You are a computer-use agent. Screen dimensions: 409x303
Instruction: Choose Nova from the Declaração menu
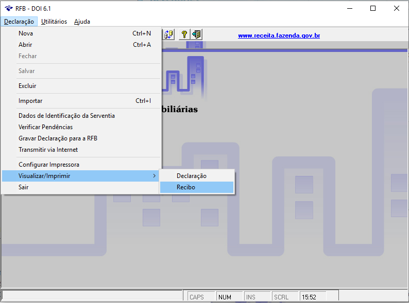81,33
